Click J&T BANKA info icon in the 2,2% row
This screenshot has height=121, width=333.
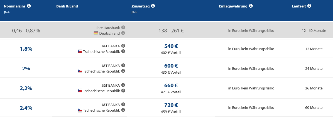pos(123,85)
